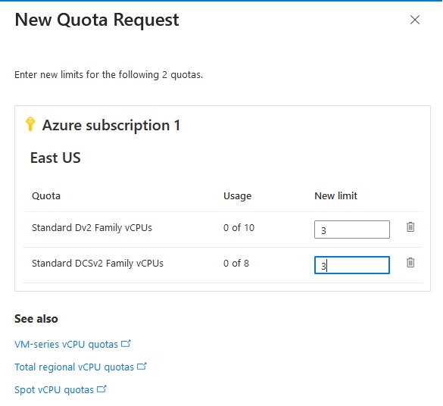Select the East US region heading

pos(55,158)
